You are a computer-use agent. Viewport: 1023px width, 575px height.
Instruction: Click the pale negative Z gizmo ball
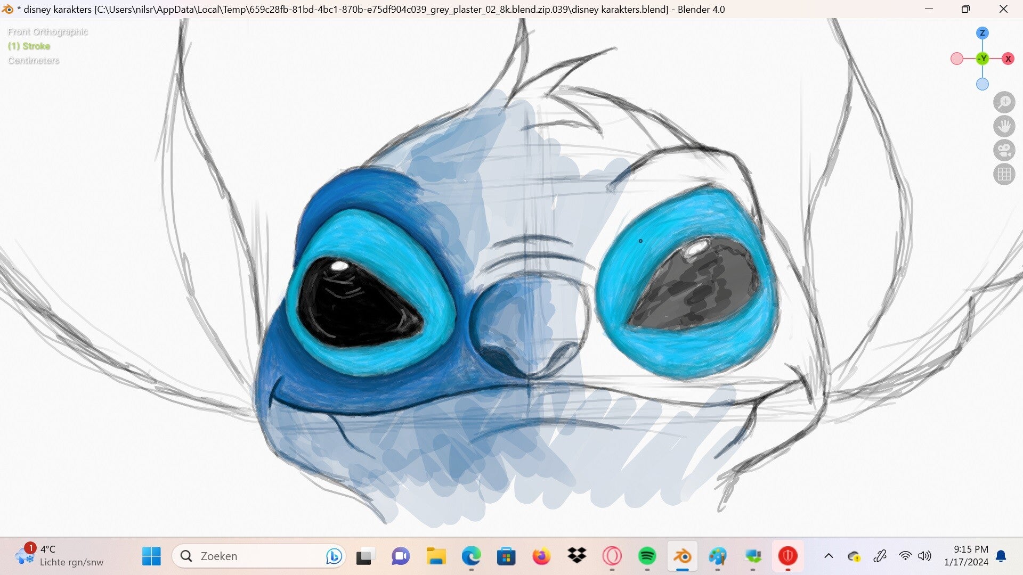[x=983, y=84]
